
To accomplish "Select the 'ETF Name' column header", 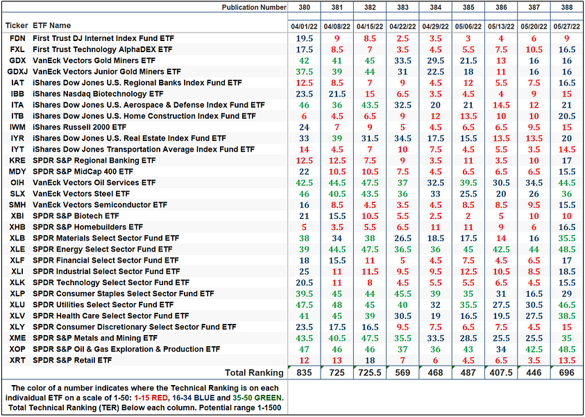I will point(52,26).
